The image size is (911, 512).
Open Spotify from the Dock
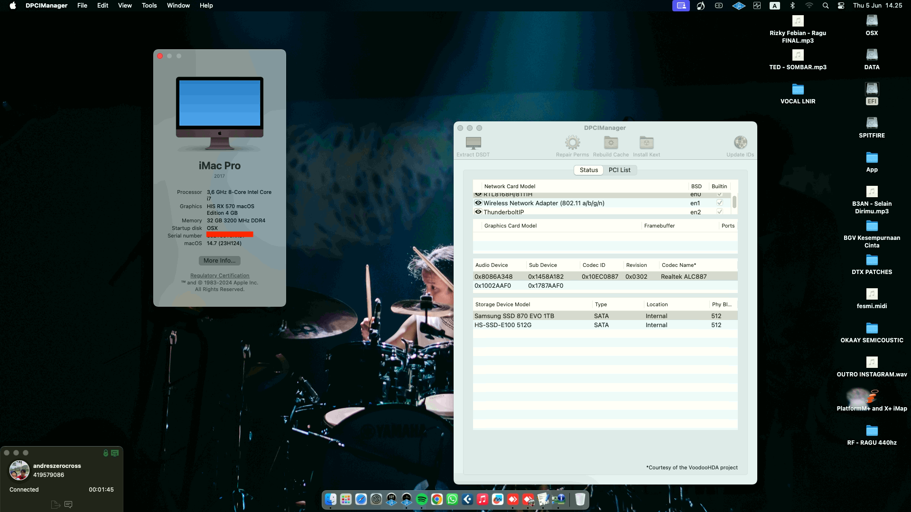pyautogui.click(x=422, y=499)
